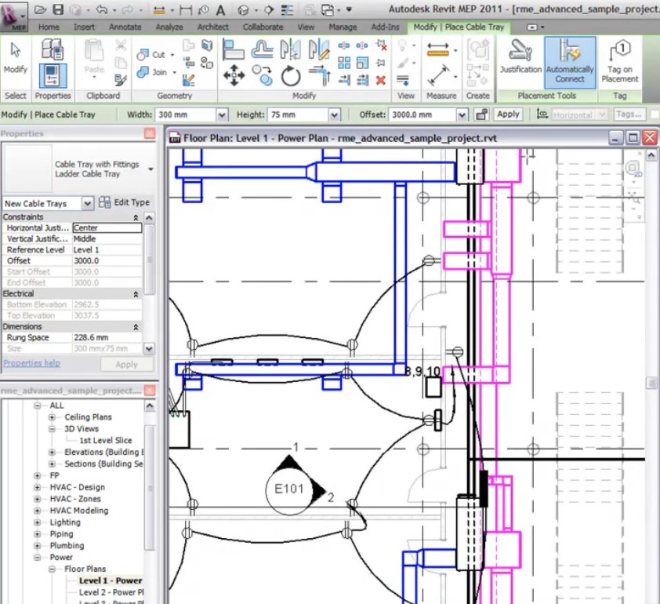
Task: Open the Height dropdown arrow
Action: click(334, 115)
